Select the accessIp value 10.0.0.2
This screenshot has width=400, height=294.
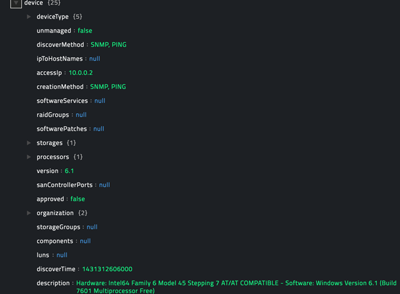81,73
